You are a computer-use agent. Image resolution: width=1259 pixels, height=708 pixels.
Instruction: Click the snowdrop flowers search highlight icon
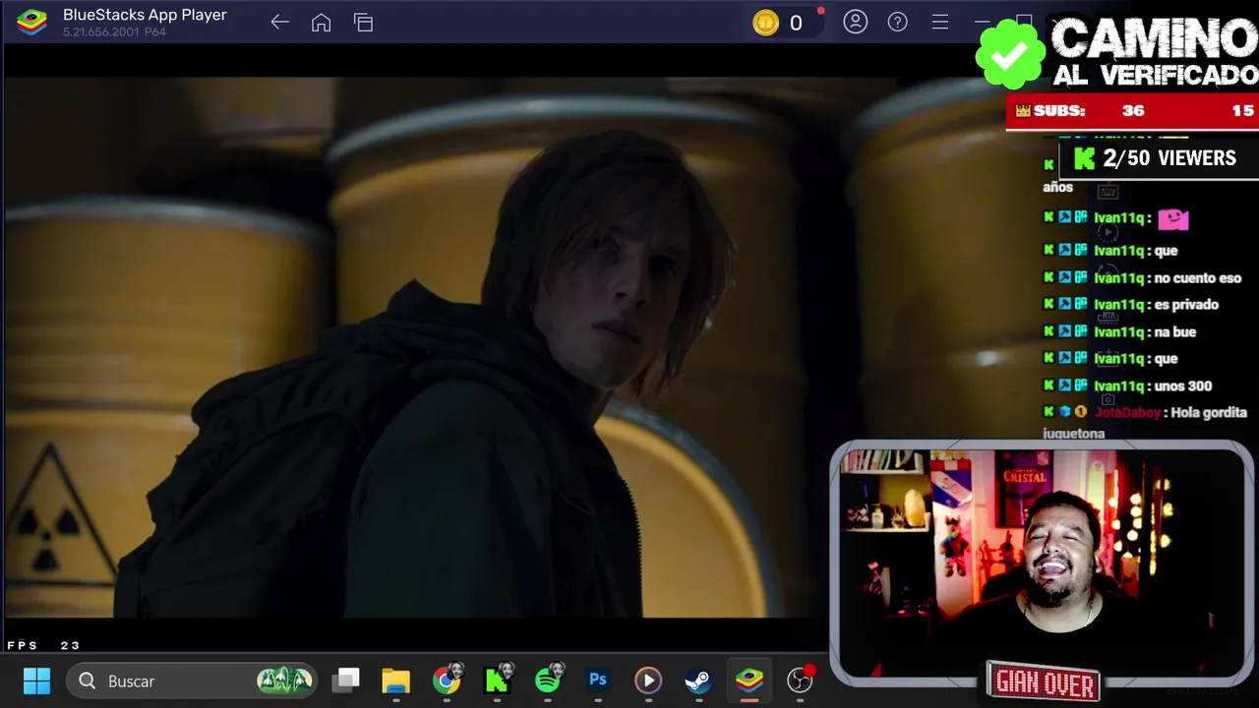[x=284, y=679]
